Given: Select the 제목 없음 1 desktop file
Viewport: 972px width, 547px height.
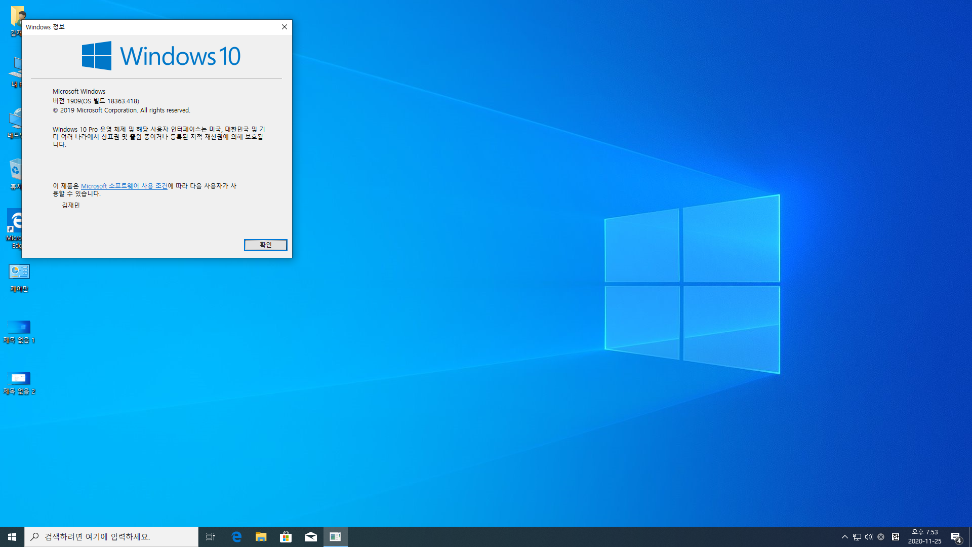Looking at the screenshot, I should [x=19, y=332].
